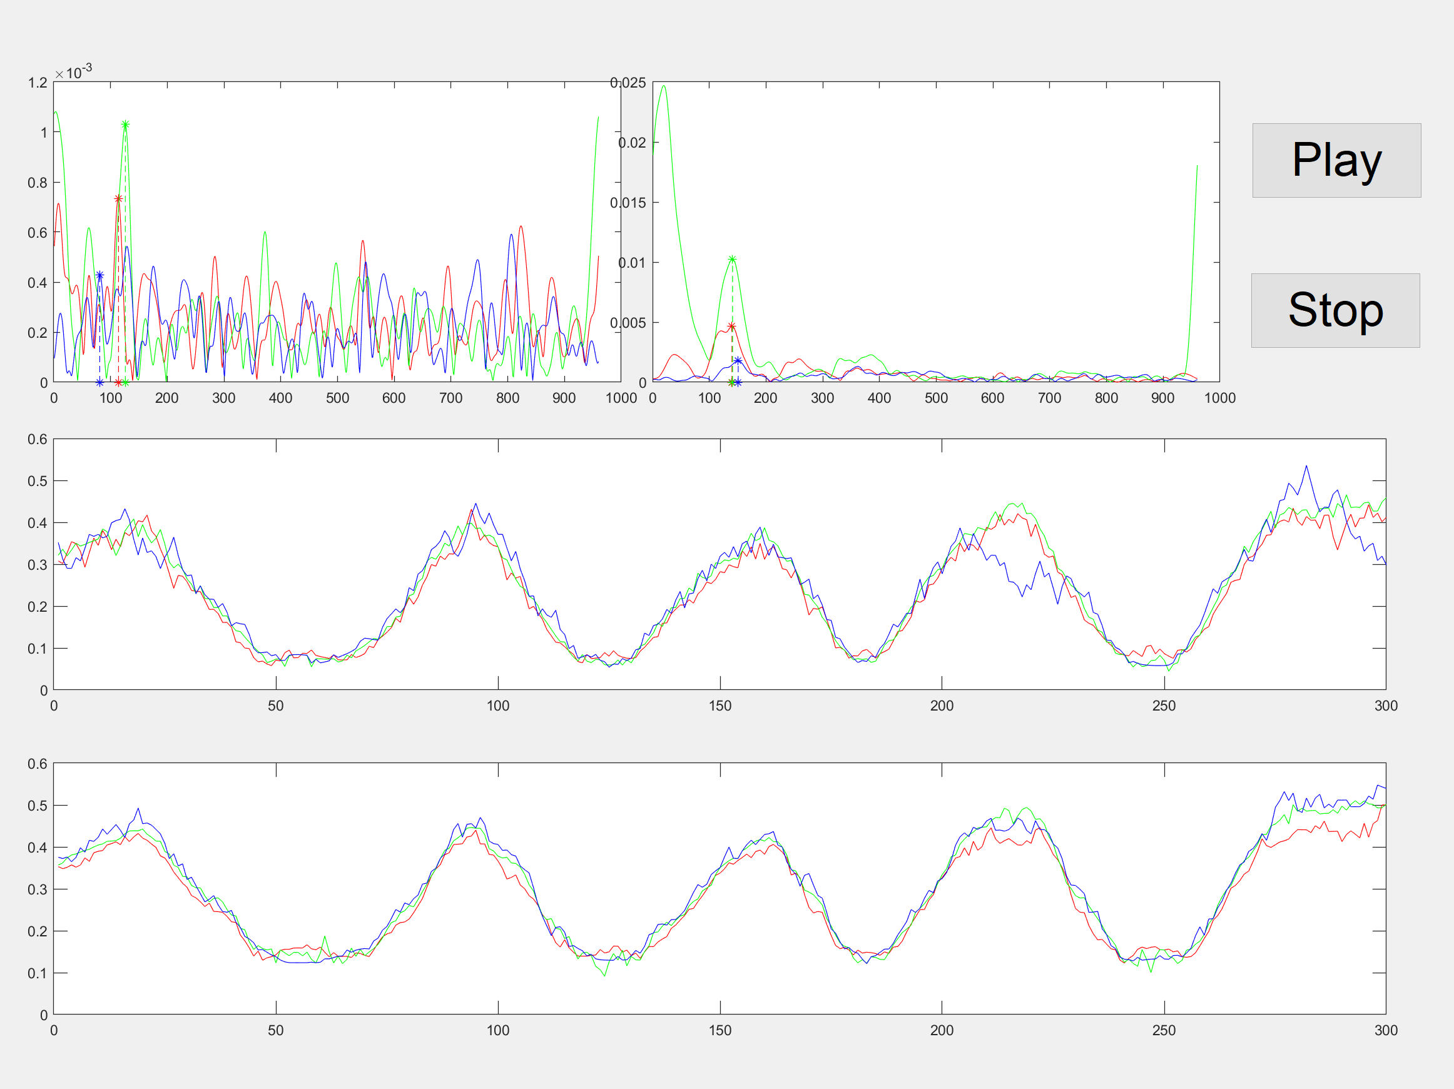Click red baseline asterisk on top-left x-axis
Viewport: 1454px width, 1089px height.
pyautogui.click(x=118, y=383)
